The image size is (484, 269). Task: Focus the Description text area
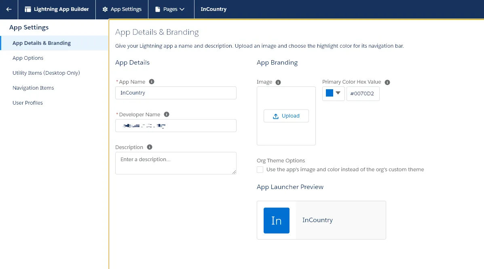click(176, 163)
